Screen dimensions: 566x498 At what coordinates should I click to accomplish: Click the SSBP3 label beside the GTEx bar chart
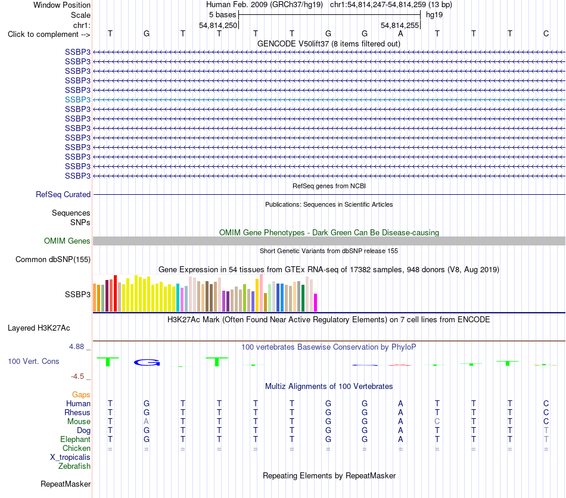click(x=77, y=294)
